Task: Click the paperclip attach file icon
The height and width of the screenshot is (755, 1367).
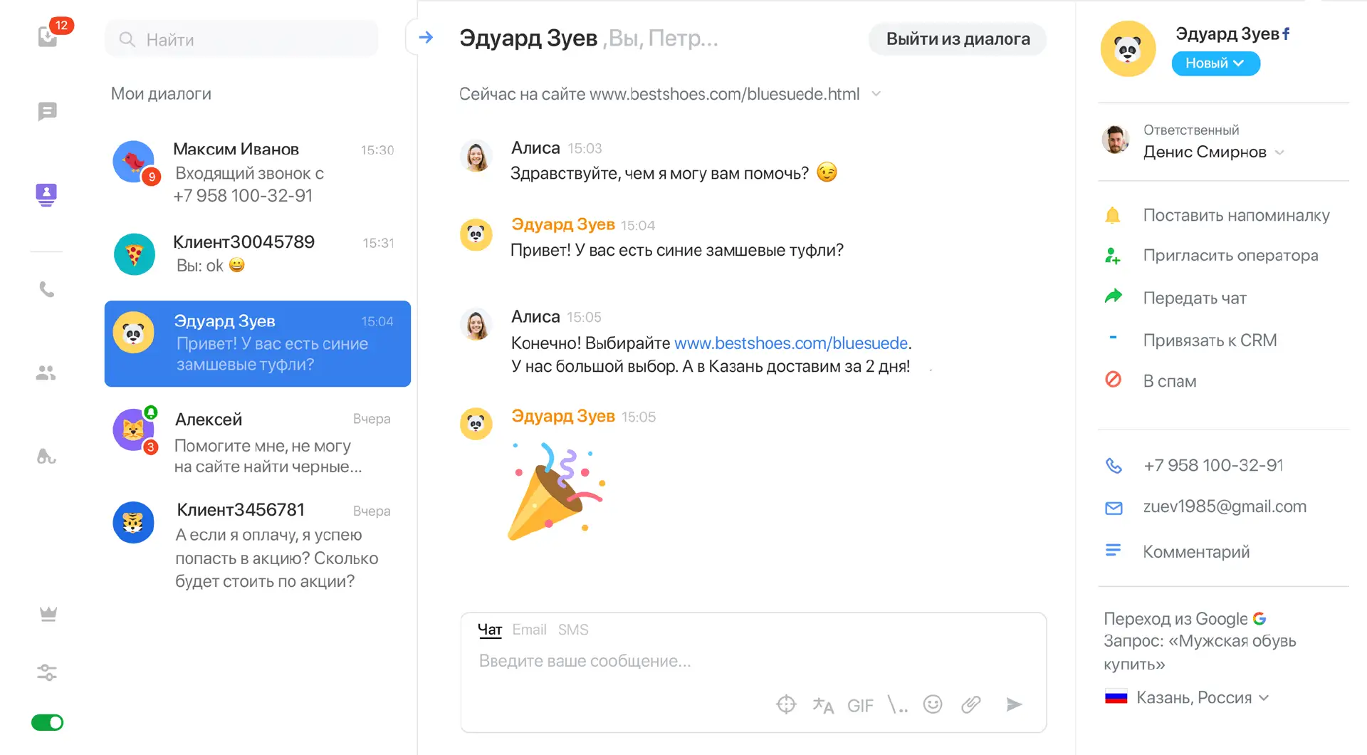Action: click(x=971, y=704)
